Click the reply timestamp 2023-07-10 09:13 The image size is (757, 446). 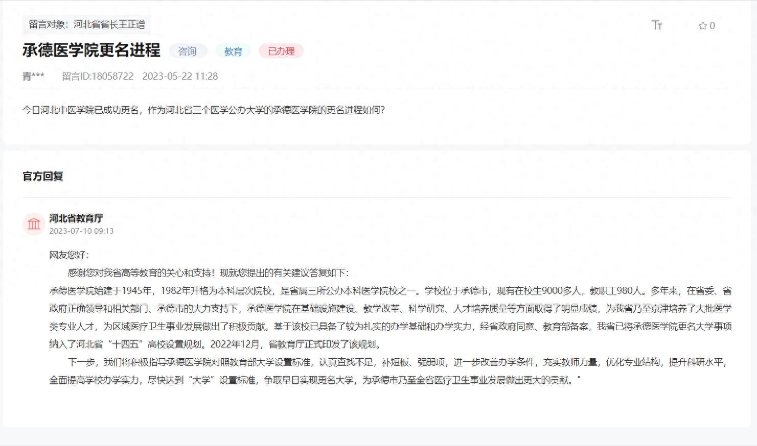[x=81, y=231]
